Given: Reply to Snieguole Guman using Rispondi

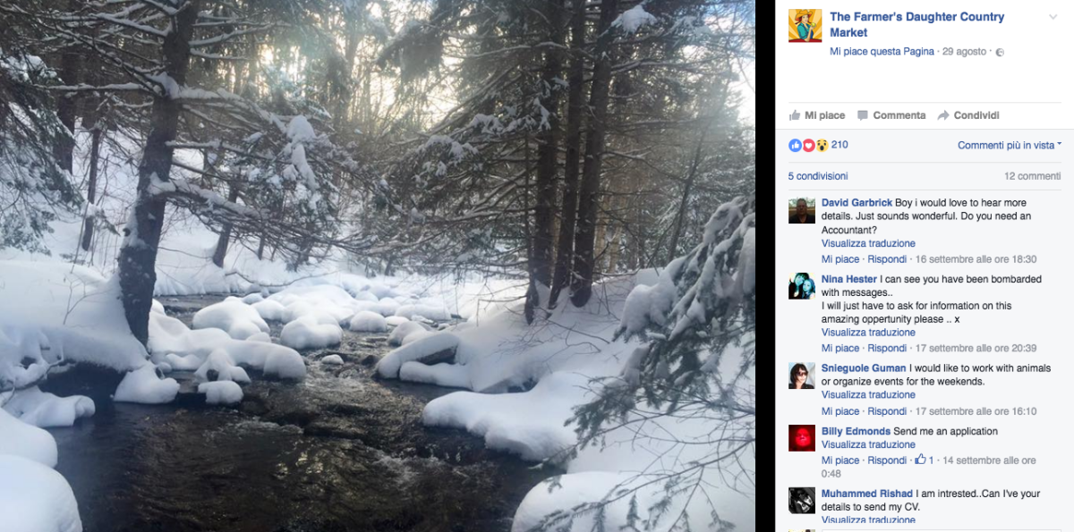Looking at the screenshot, I should [x=887, y=410].
